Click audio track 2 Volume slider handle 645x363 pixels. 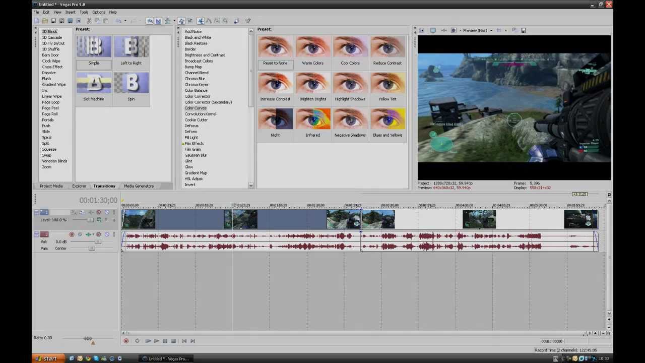[98, 241]
